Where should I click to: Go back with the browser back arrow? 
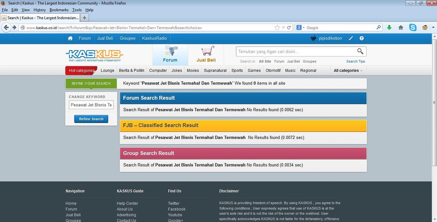pyautogui.click(x=6, y=28)
